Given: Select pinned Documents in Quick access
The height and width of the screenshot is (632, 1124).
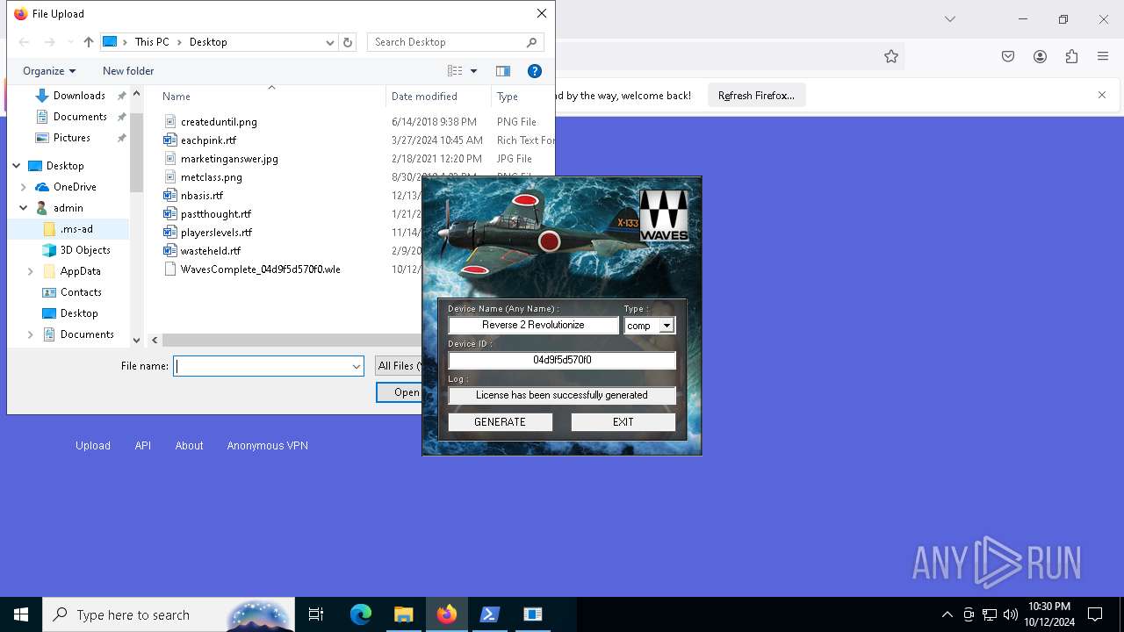Looking at the screenshot, I should click(80, 117).
